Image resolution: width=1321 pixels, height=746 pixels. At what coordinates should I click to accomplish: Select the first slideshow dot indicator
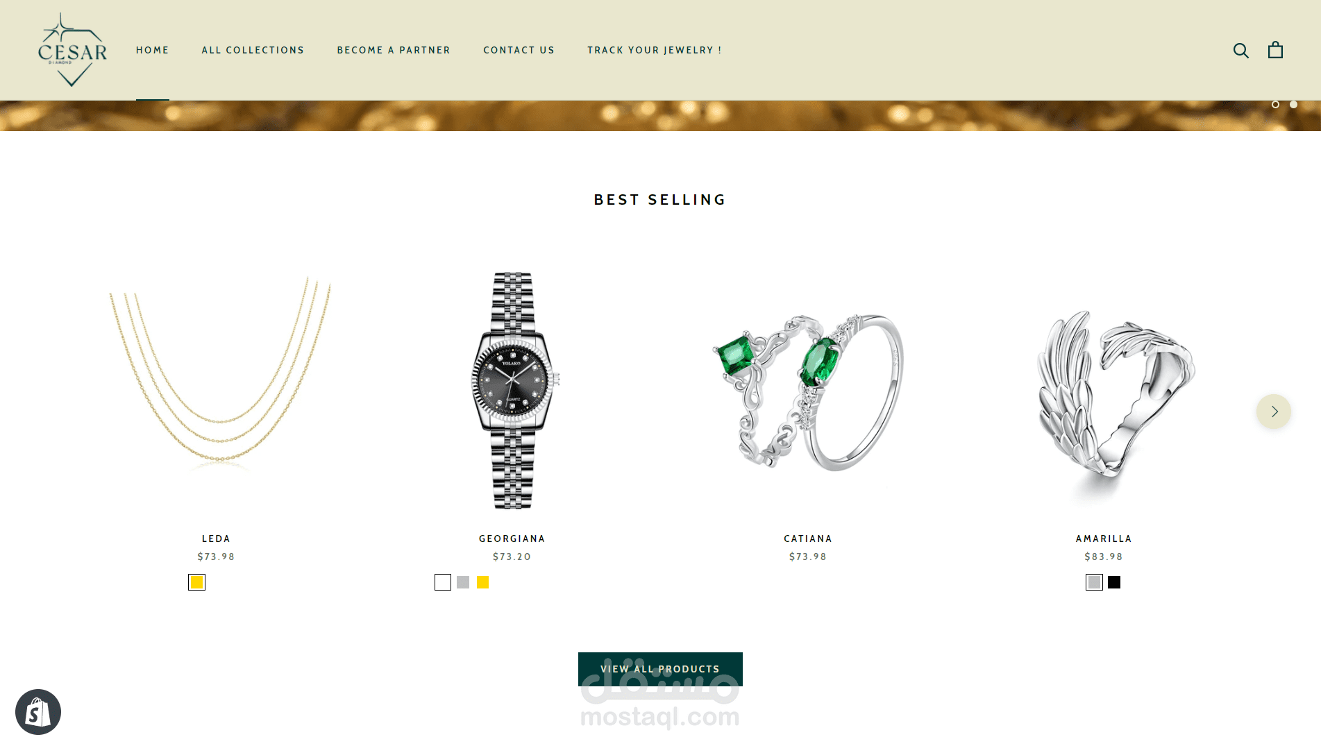coord(1275,105)
